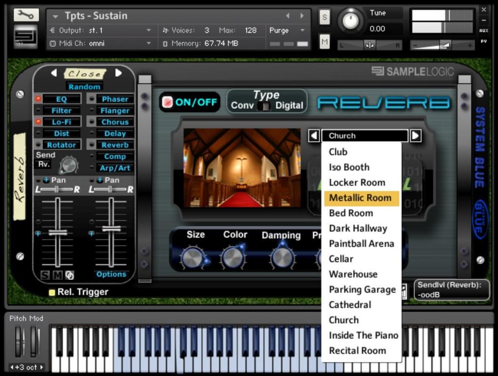Click the Tune knob
The image size is (498, 376).
coord(351,20)
